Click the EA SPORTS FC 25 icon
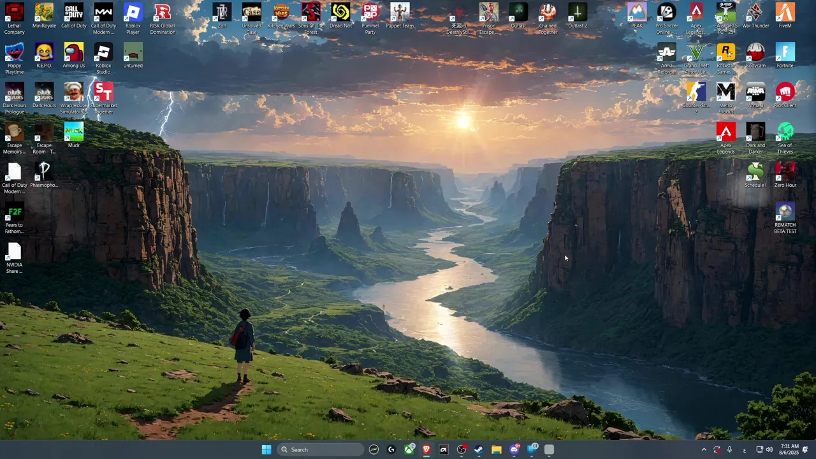The height and width of the screenshot is (459, 816). (x=725, y=18)
